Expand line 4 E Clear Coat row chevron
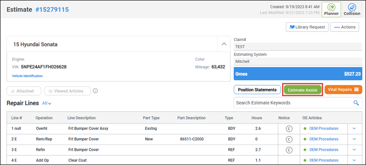Image resolution: width=366 pixels, height=165 pixels. [354, 160]
